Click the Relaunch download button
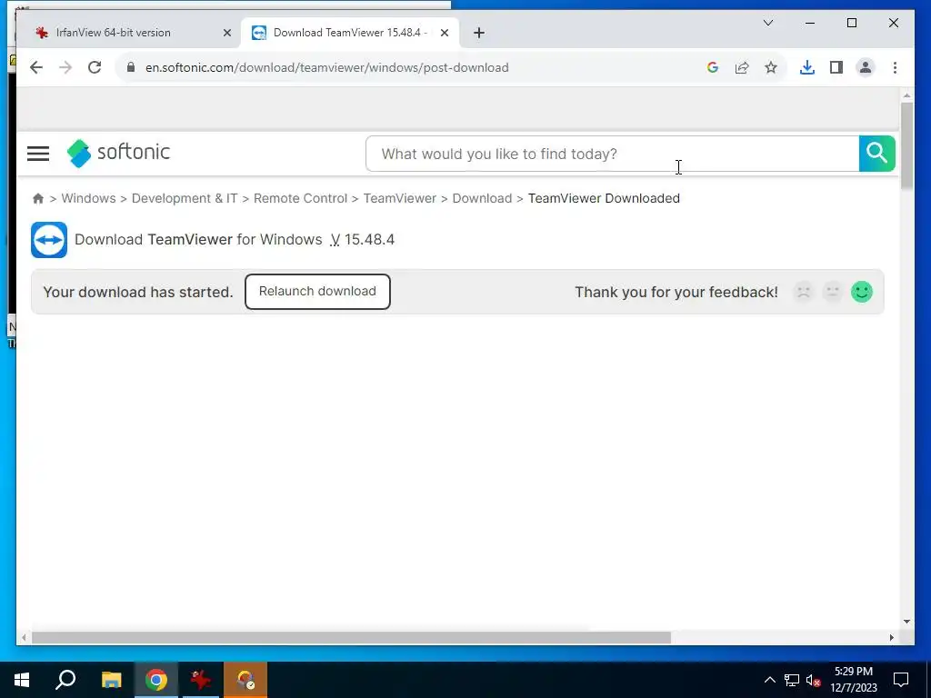Image resolution: width=931 pixels, height=698 pixels. 317,292
